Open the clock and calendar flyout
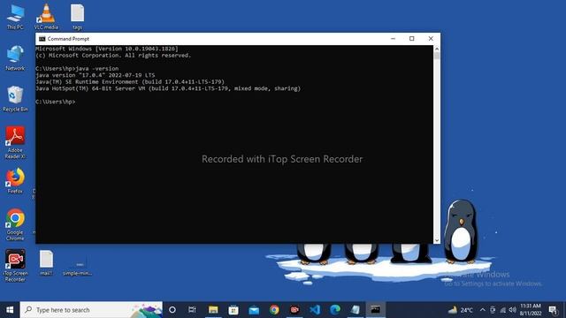 tap(531, 310)
